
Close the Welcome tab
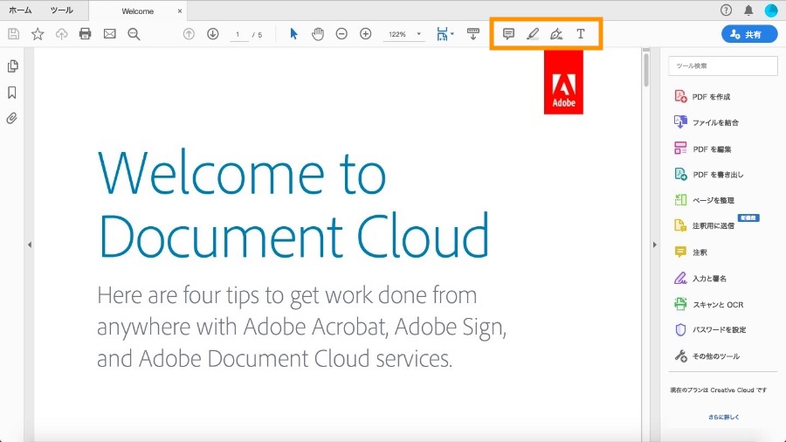(x=179, y=11)
